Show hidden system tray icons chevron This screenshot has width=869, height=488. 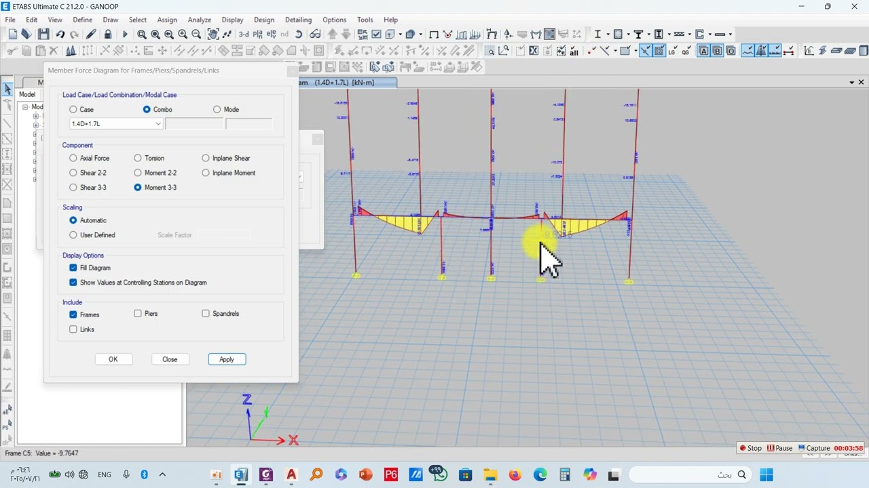click(x=162, y=474)
